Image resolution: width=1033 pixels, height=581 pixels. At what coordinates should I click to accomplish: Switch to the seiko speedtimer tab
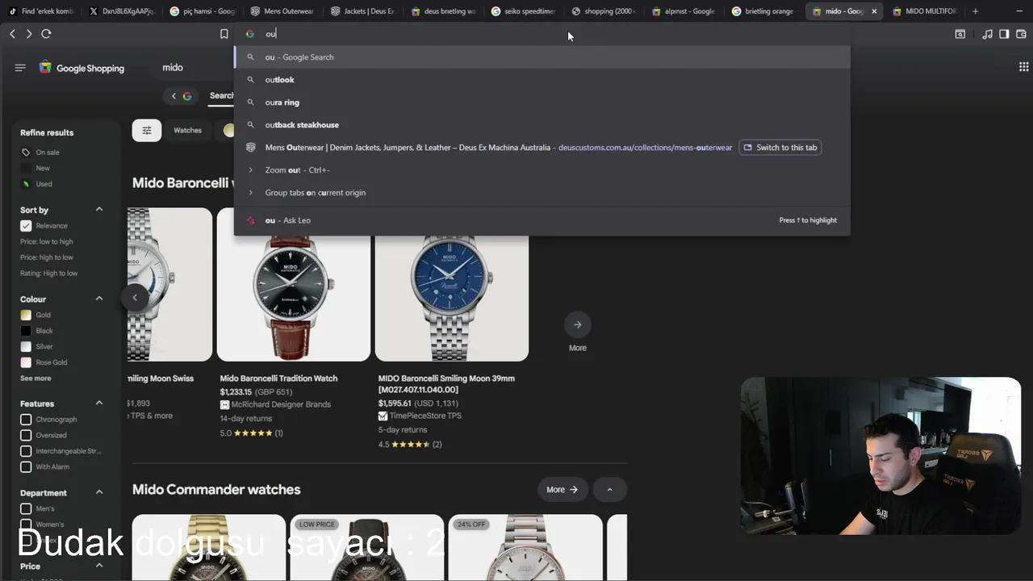[x=523, y=11]
